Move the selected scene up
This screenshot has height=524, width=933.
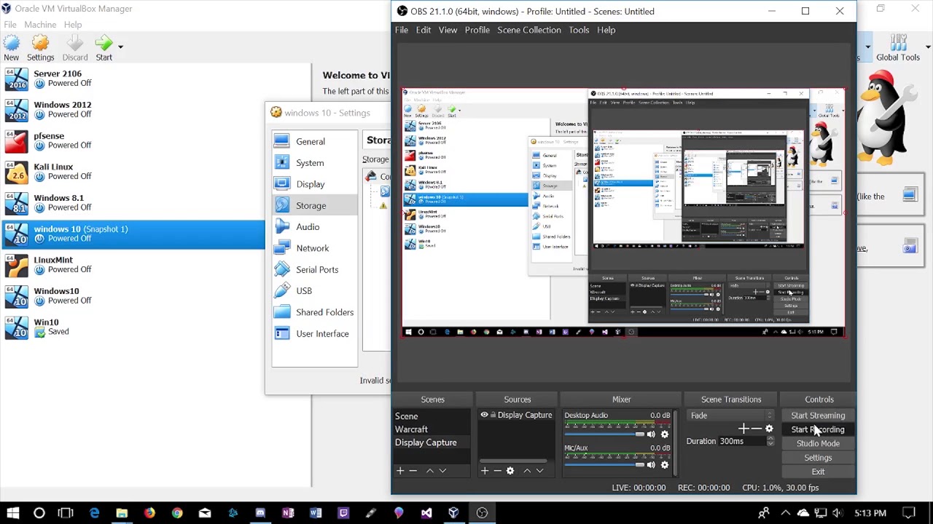click(429, 471)
